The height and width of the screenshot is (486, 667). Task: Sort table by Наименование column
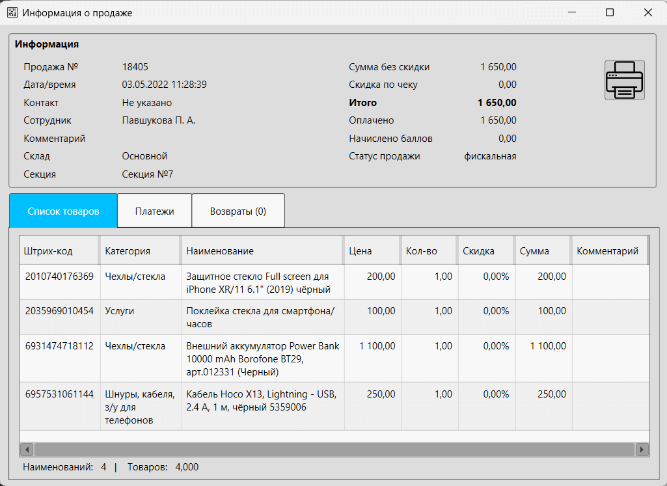[x=262, y=250]
